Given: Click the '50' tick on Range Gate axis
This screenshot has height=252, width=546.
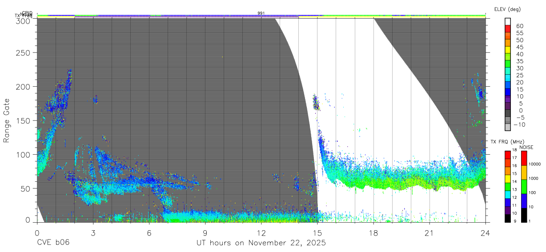Looking at the screenshot, I should pos(26,188).
